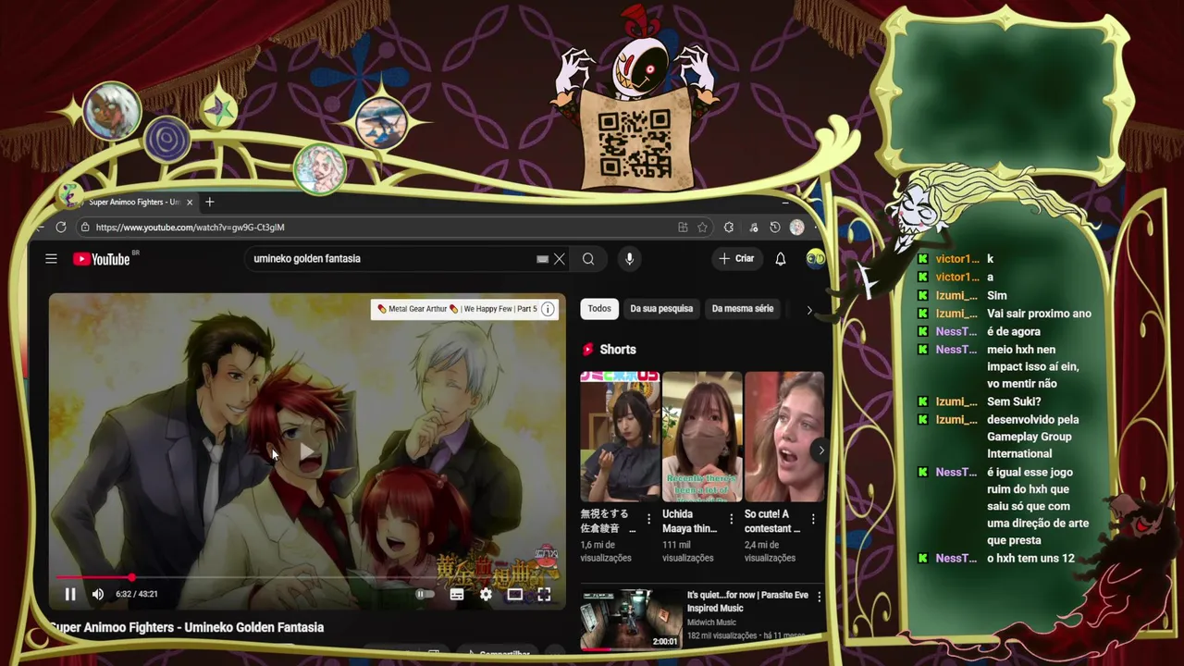Viewport: 1184px width, 666px height.
Task: Open options for the Parasite Eve video
Action: tap(819, 598)
